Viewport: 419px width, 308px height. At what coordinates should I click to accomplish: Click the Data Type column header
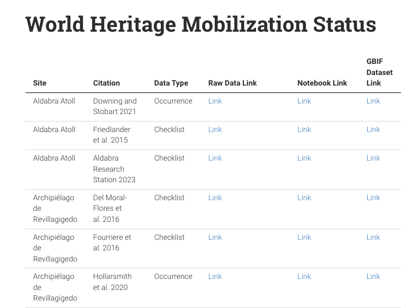[x=171, y=83]
